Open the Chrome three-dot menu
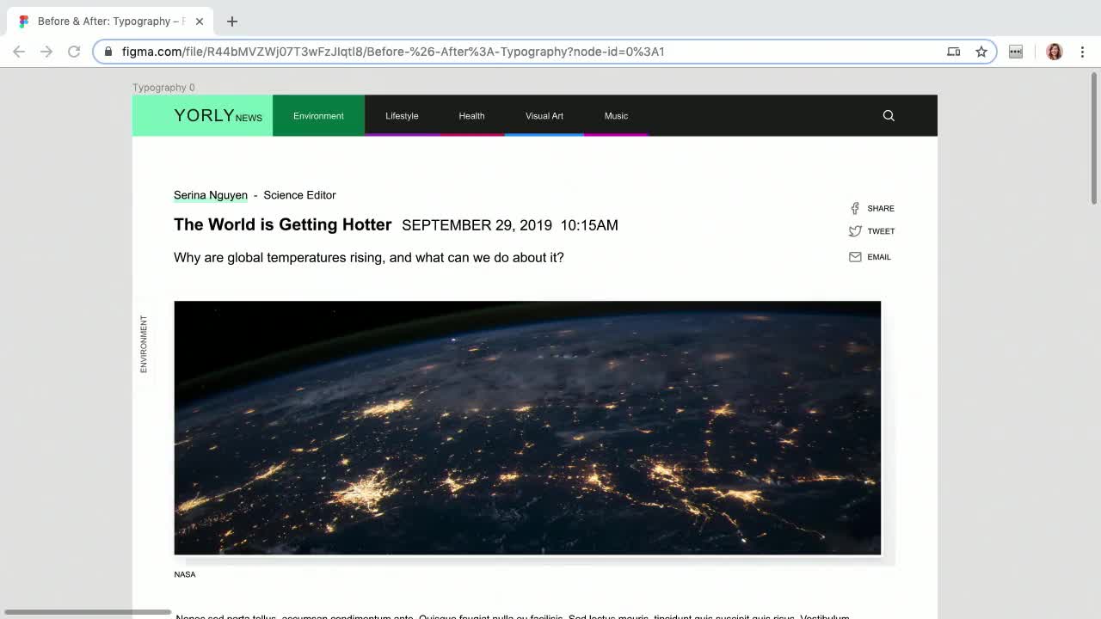The image size is (1101, 619). coord(1082,52)
